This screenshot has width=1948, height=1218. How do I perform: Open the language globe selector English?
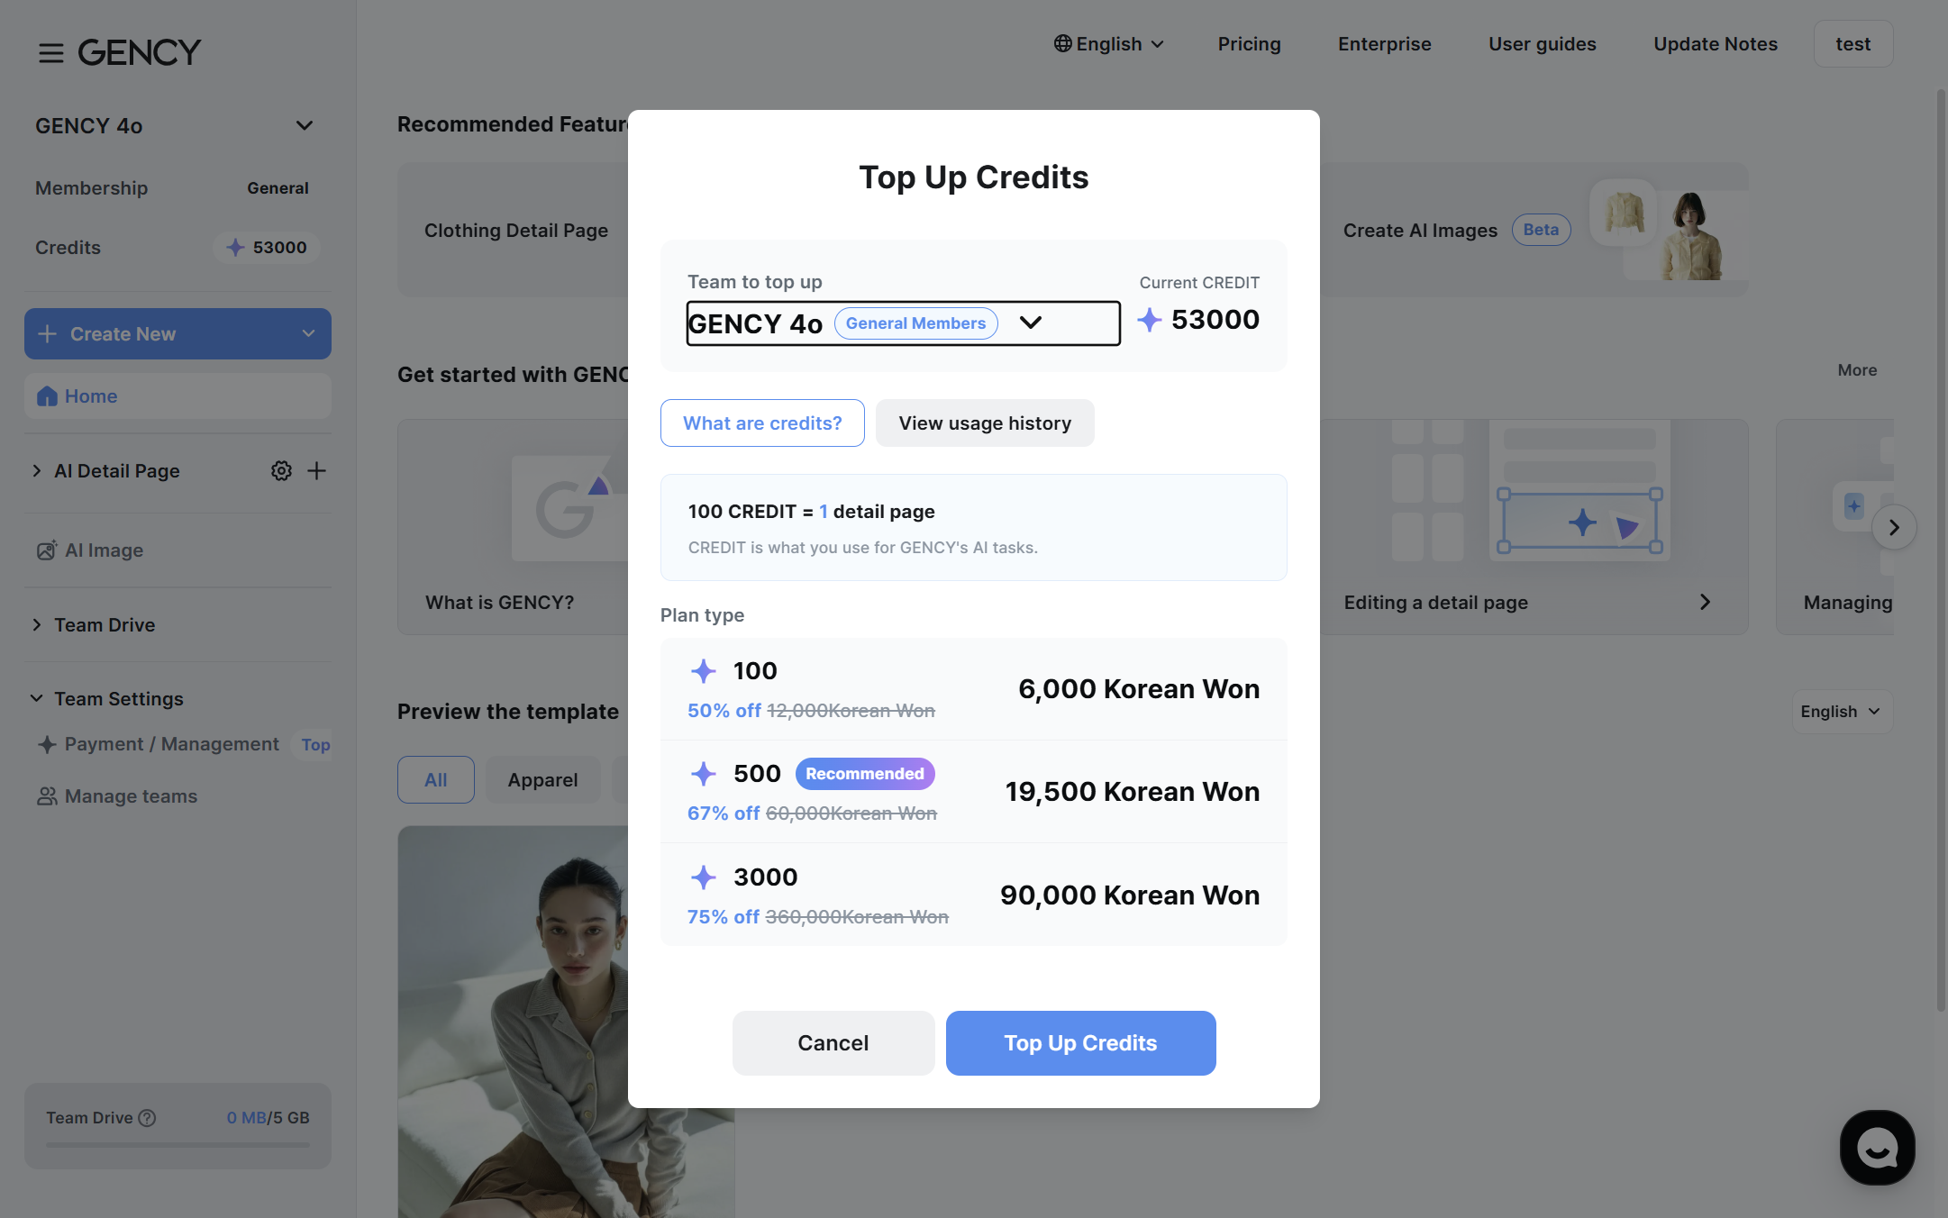pyautogui.click(x=1109, y=44)
